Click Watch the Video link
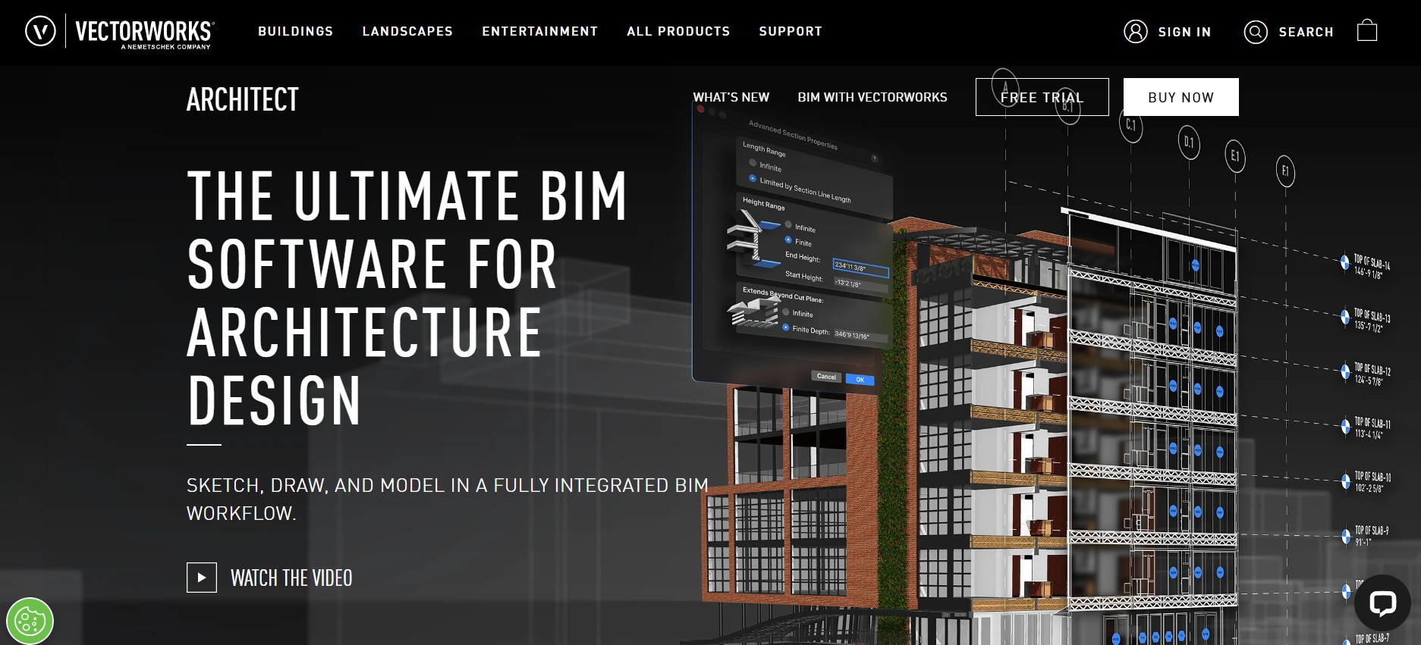This screenshot has width=1421, height=645. coord(291,578)
